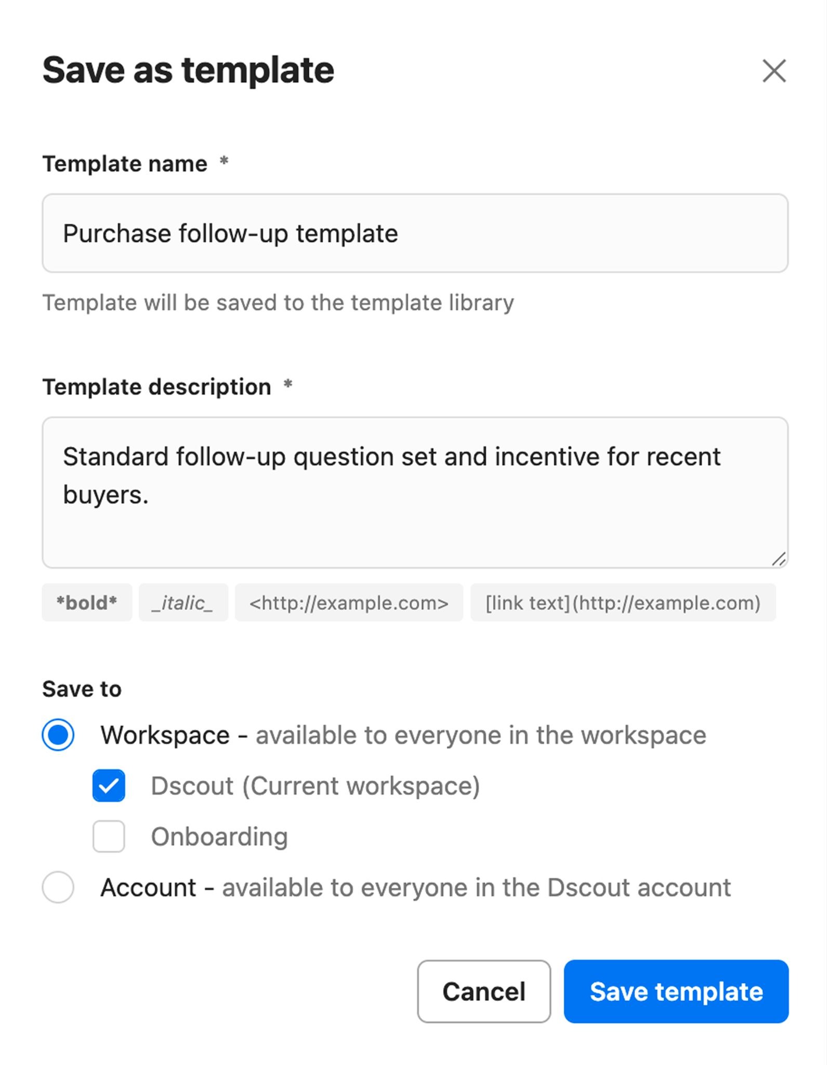Screen dimensions: 827x1065
Task: Click the textarea resize handle corner
Action: [778, 559]
